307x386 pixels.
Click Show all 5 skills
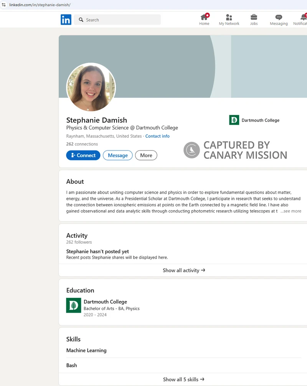184,379
